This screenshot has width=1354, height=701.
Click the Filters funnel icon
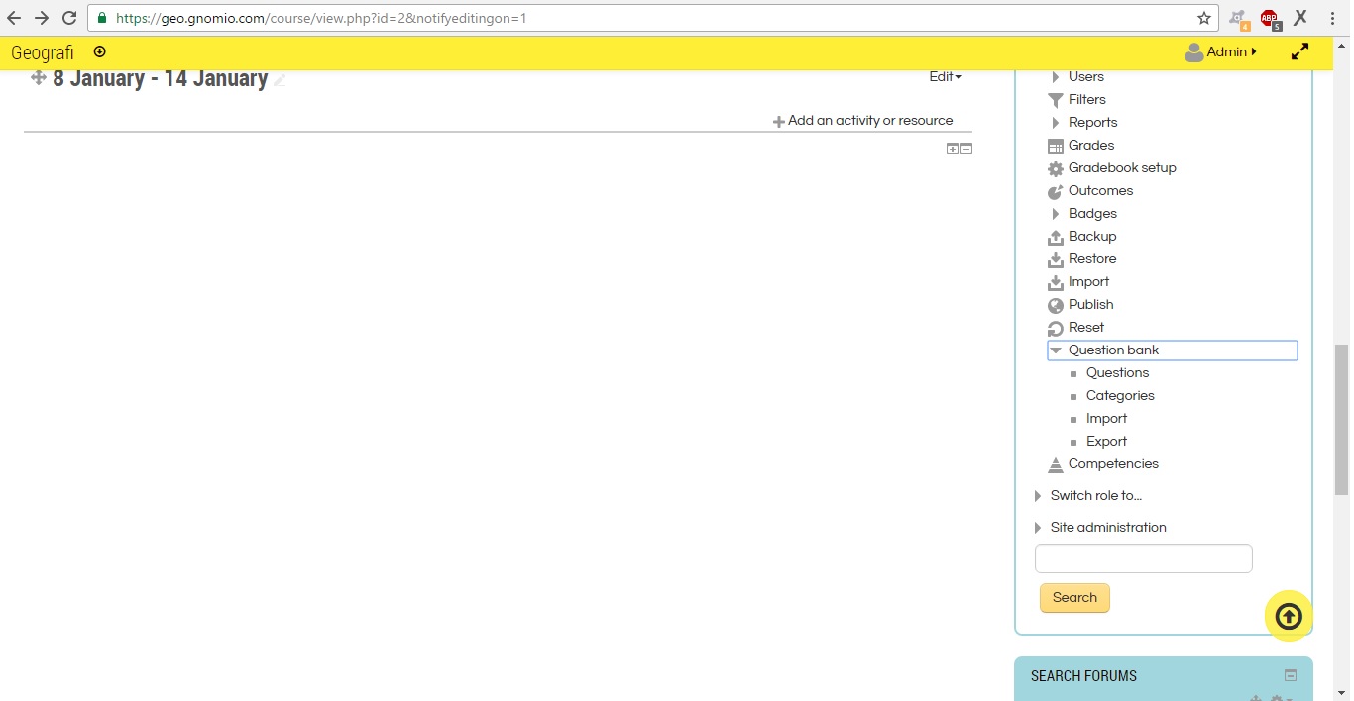[x=1056, y=100]
